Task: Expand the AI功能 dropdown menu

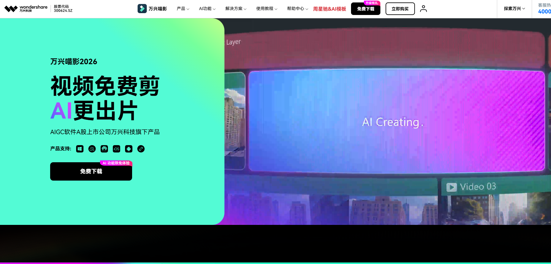Action: click(x=207, y=9)
